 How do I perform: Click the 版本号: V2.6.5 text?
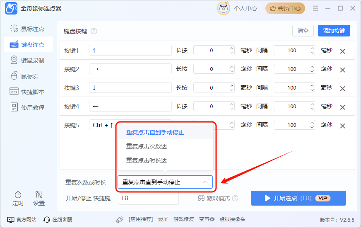click(x=337, y=220)
